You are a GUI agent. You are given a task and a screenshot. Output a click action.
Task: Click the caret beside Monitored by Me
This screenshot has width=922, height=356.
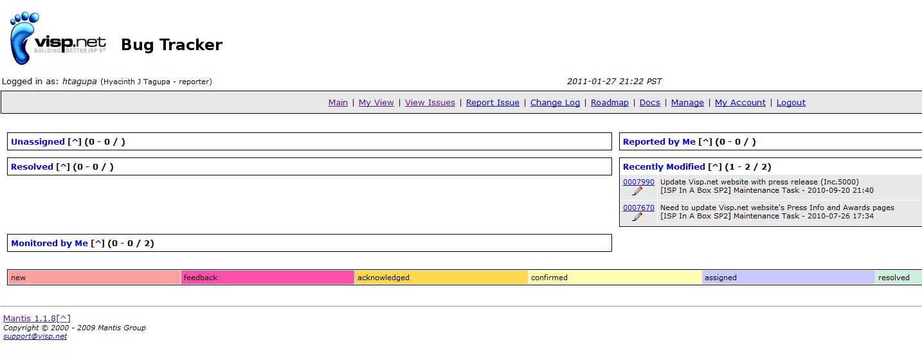click(x=98, y=244)
